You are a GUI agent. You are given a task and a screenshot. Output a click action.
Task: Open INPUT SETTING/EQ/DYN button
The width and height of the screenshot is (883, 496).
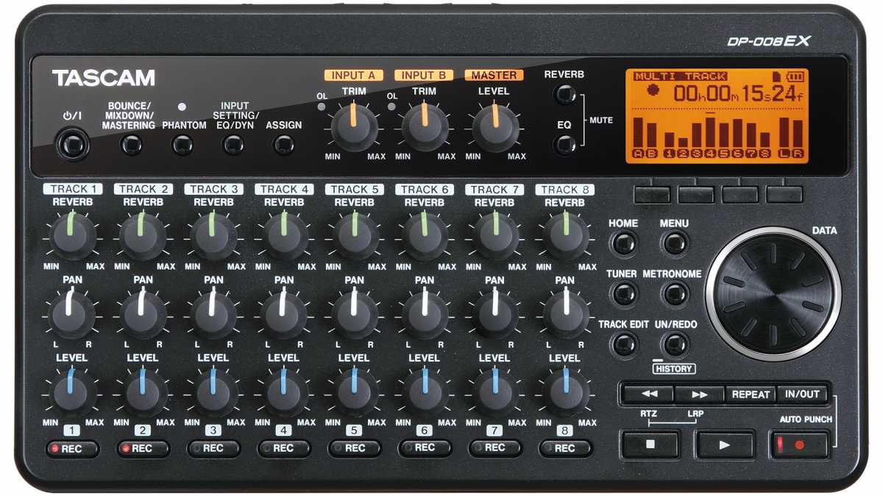tap(233, 145)
